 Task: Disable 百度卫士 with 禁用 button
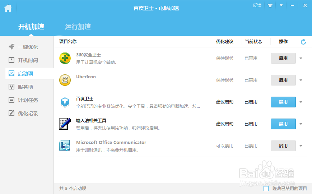283,102
